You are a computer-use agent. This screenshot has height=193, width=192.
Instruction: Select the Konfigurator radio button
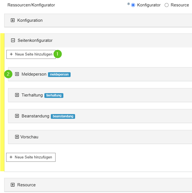click(x=133, y=5)
